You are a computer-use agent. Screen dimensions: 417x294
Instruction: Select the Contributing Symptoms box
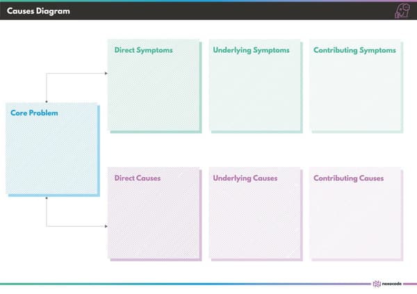click(356, 86)
